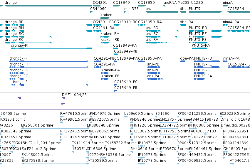
Task: Select the PNUTS gene bar
Action: [x=205, y=12]
